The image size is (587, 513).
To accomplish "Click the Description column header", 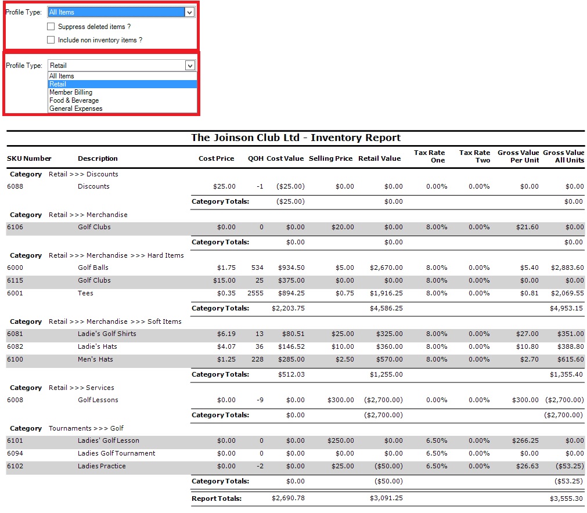I will coord(98,158).
